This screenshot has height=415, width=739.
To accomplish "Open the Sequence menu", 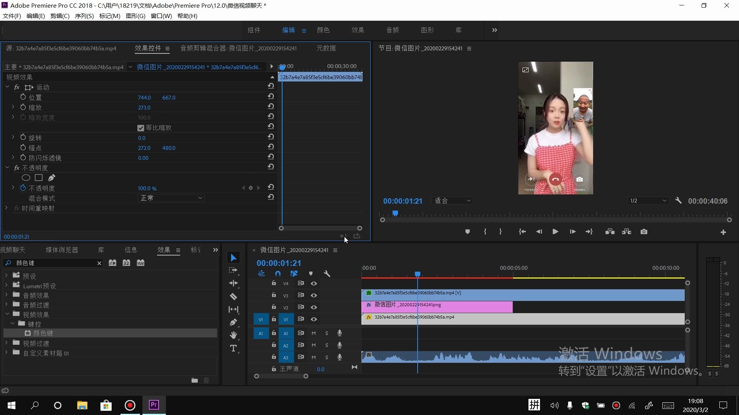I will coord(84,16).
